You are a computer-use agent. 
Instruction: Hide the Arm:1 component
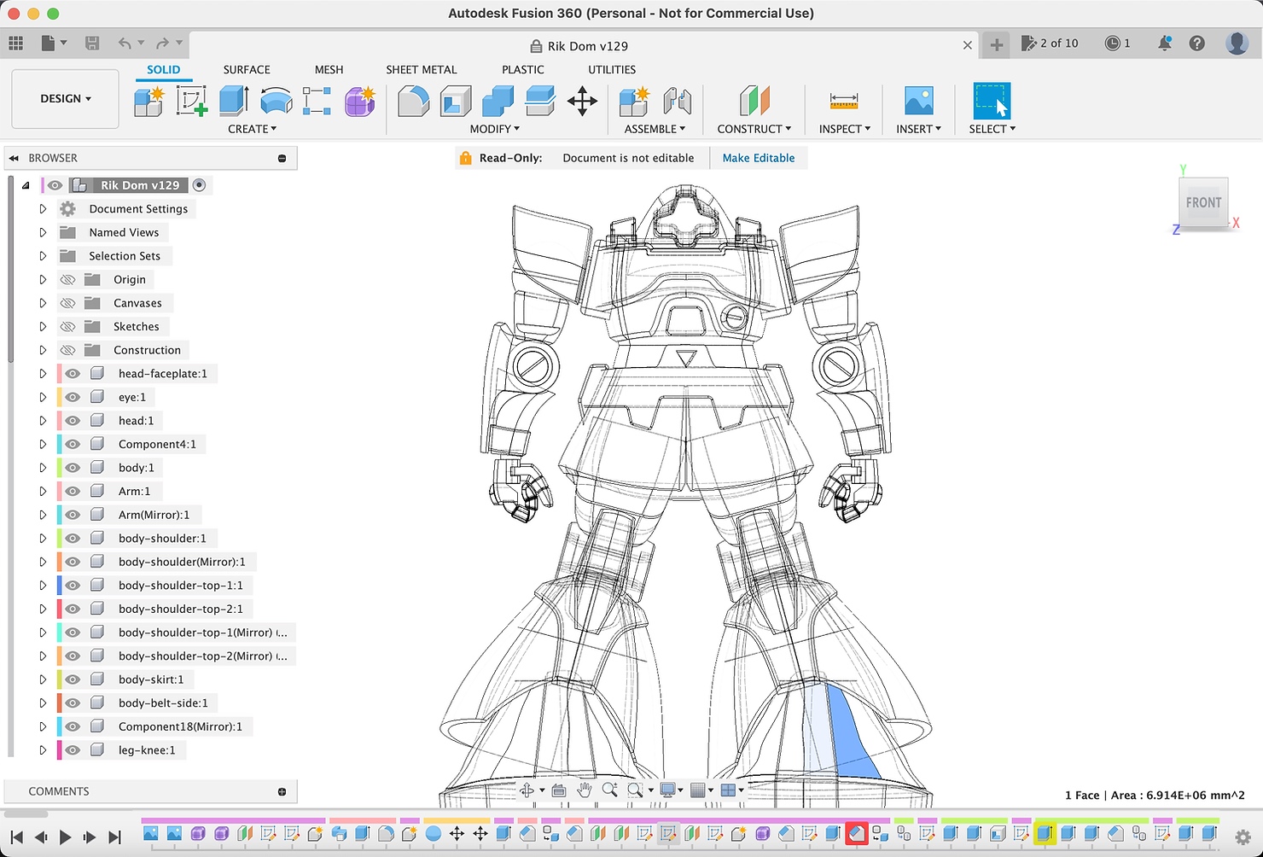point(73,491)
